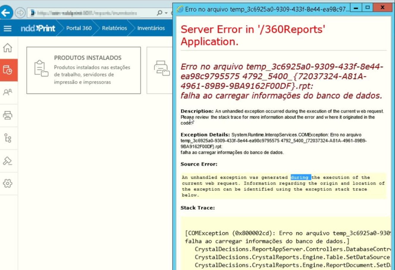Open the printers icon in the sidebar
The width and height of the screenshot is (395, 270).
point(8,115)
